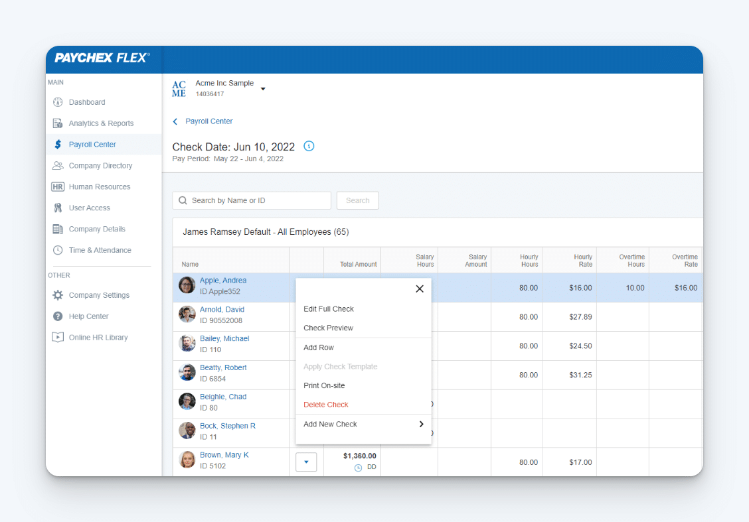Expand the check options for Brown, Mary K
This screenshot has width=749, height=522.
[x=306, y=462]
